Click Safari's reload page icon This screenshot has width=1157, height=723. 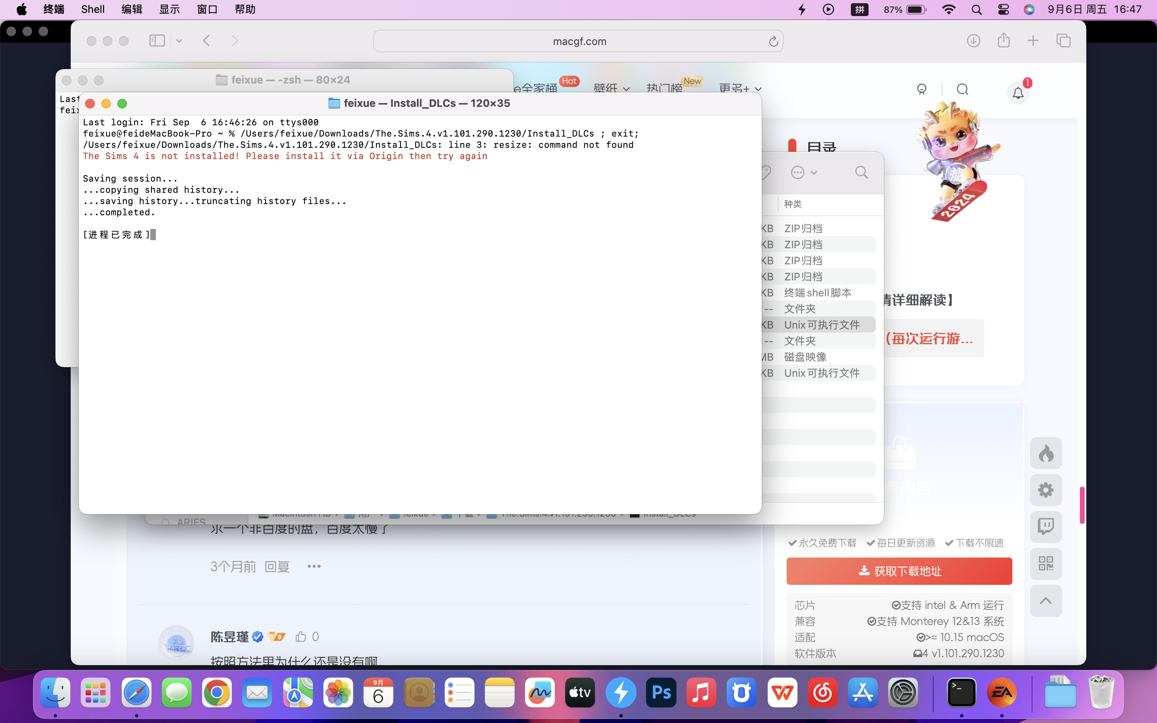click(773, 42)
